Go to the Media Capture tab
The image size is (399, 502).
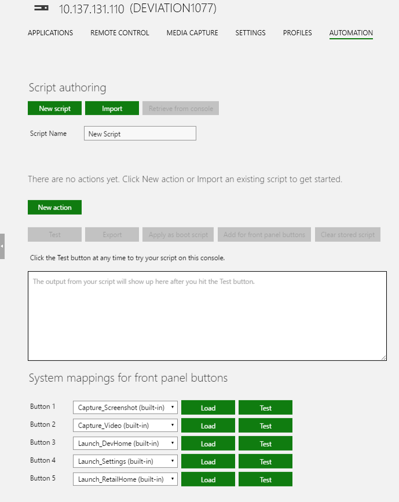[x=192, y=32]
